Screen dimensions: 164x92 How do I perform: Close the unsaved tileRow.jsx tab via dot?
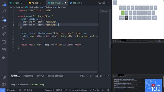point(66,3)
